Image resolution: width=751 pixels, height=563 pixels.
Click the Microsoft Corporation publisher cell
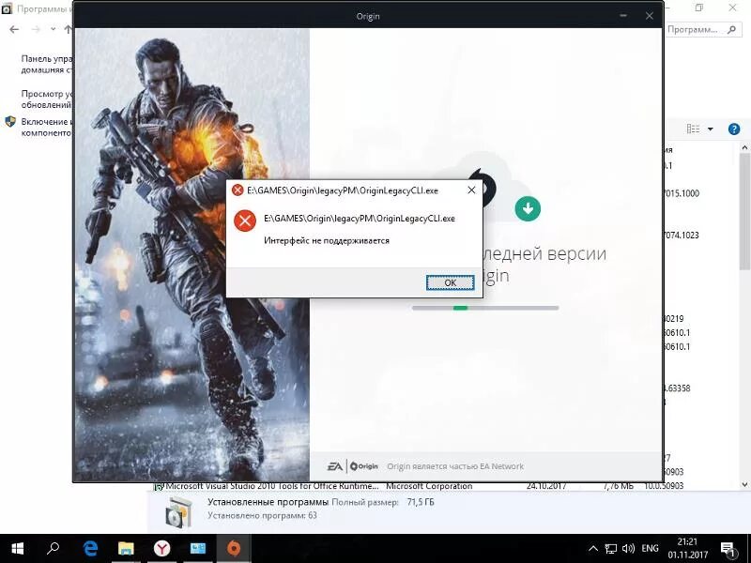point(429,486)
